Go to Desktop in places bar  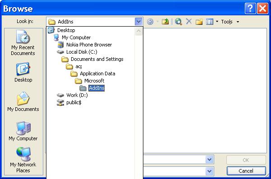tap(23, 73)
